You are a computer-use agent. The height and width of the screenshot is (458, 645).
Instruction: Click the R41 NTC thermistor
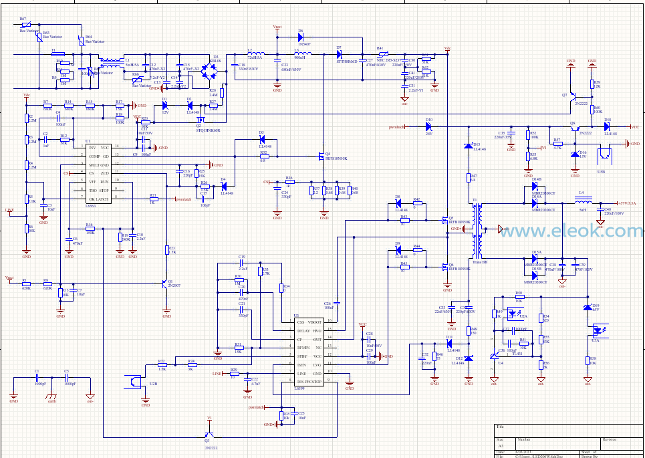[x=382, y=54]
